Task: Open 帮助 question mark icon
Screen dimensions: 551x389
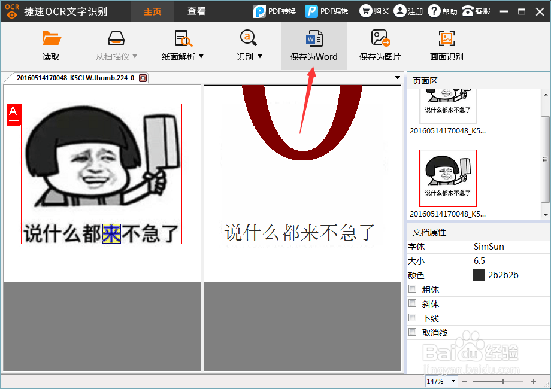Action: [x=434, y=11]
